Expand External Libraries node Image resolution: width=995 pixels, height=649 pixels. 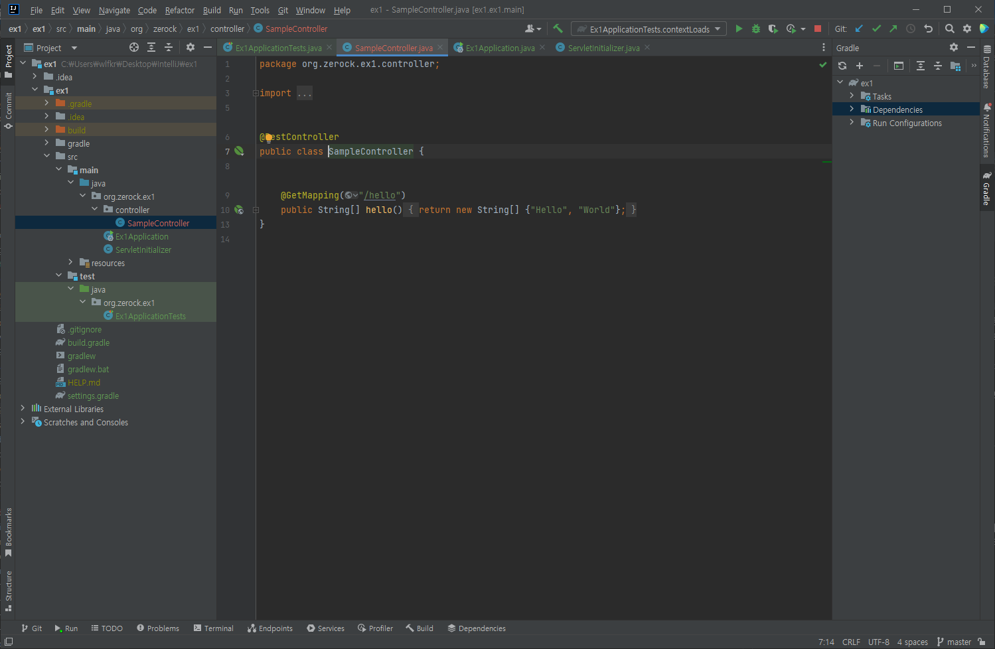(23, 408)
